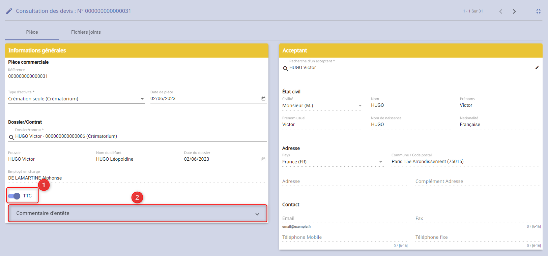This screenshot has height=256, width=548.
Task: Click the exit fullscreen icon at top right
Action: pyautogui.click(x=538, y=11)
